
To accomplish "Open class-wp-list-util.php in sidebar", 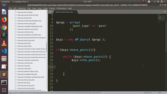I will click(x=25, y=12).
